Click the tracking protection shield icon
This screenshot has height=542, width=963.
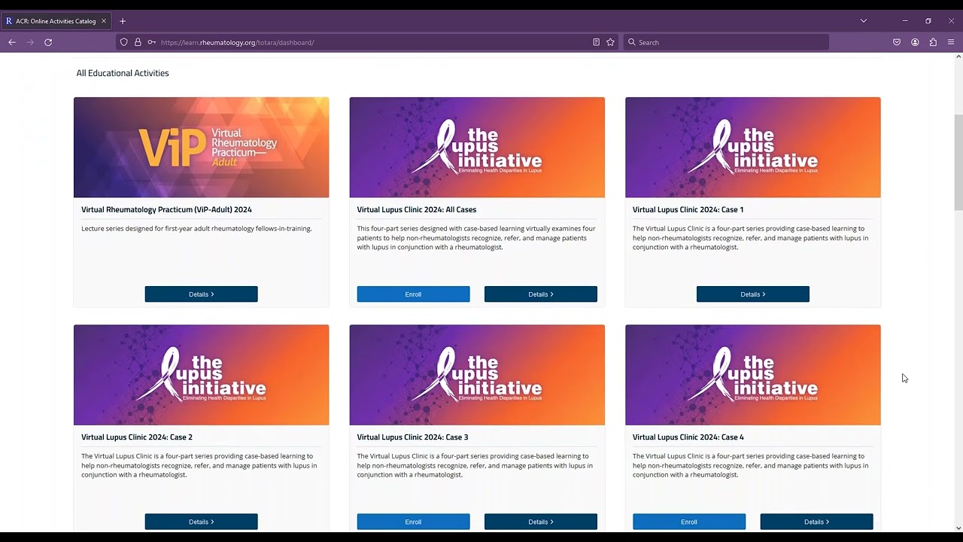[124, 42]
